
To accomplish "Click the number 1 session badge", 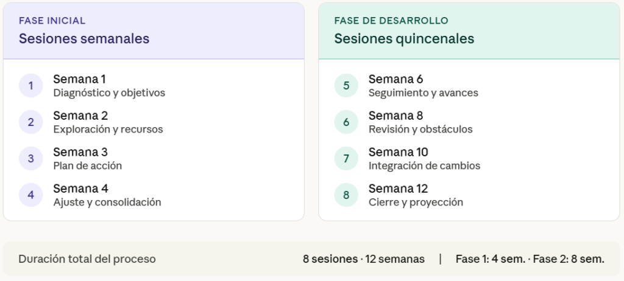I will [30, 86].
